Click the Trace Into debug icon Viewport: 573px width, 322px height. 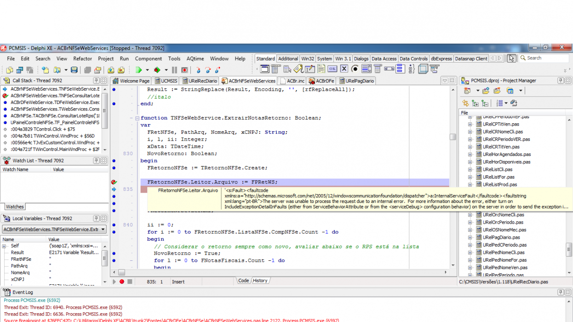tap(198, 70)
